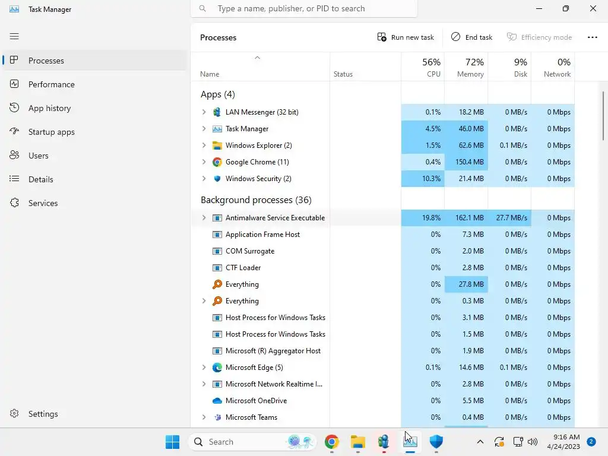Screen dimensions: 608x456
Task: Open Google Chrome from the taskbar
Action: 331,442
